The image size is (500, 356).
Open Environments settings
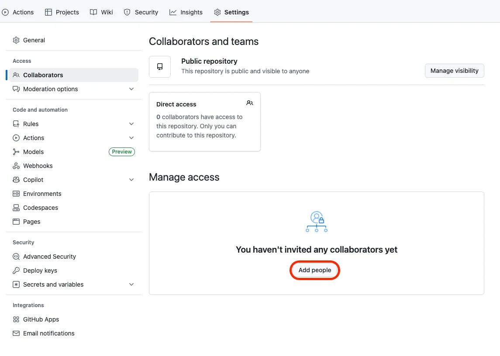click(x=74, y=194)
